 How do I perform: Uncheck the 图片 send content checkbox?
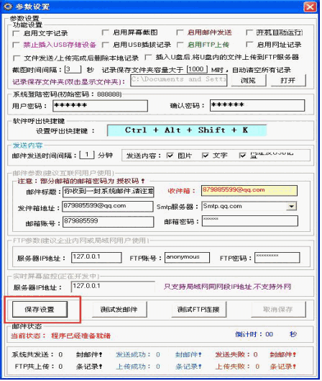coord(170,156)
